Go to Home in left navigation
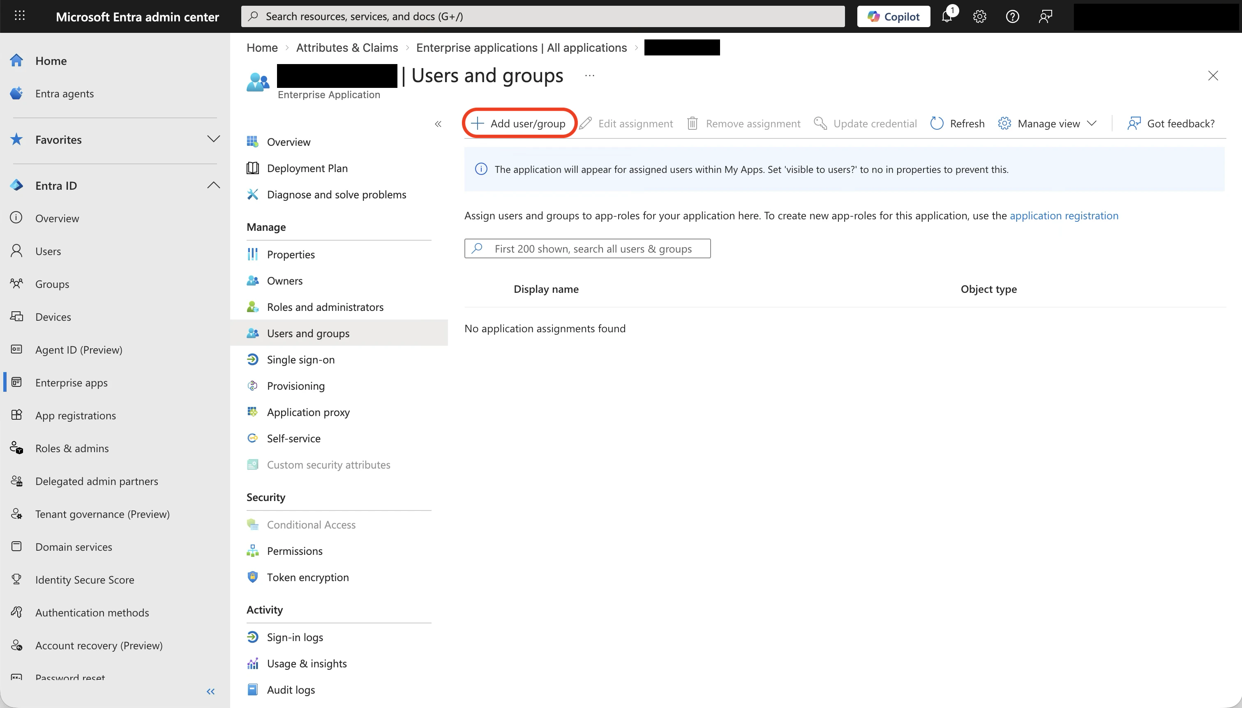This screenshot has height=708, width=1242. tap(51, 61)
